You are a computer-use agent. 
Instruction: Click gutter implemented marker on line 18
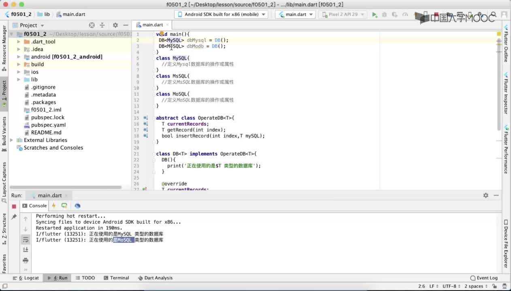tap(145, 136)
